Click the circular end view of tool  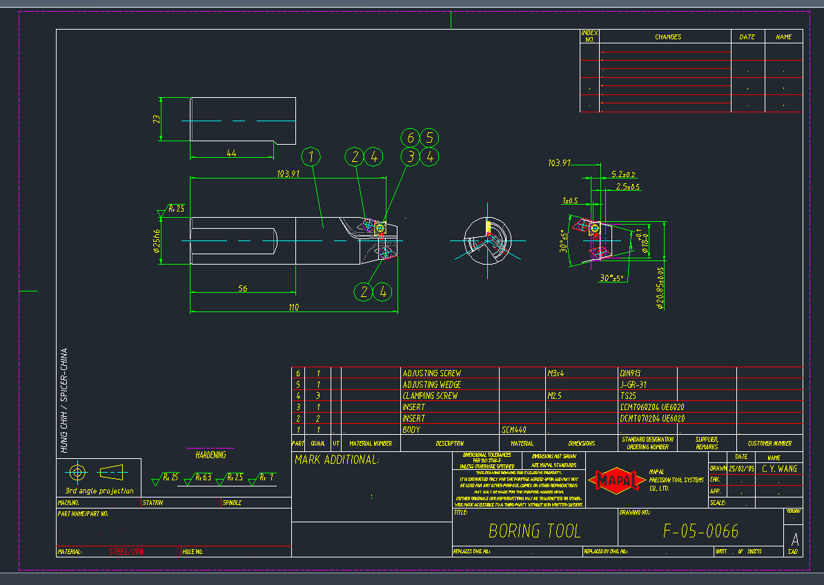tap(487, 240)
